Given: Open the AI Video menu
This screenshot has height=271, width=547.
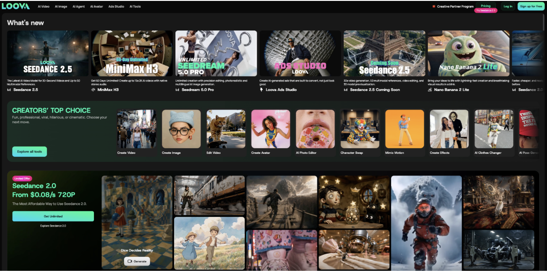Looking at the screenshot, I should [x=44, y=6].
